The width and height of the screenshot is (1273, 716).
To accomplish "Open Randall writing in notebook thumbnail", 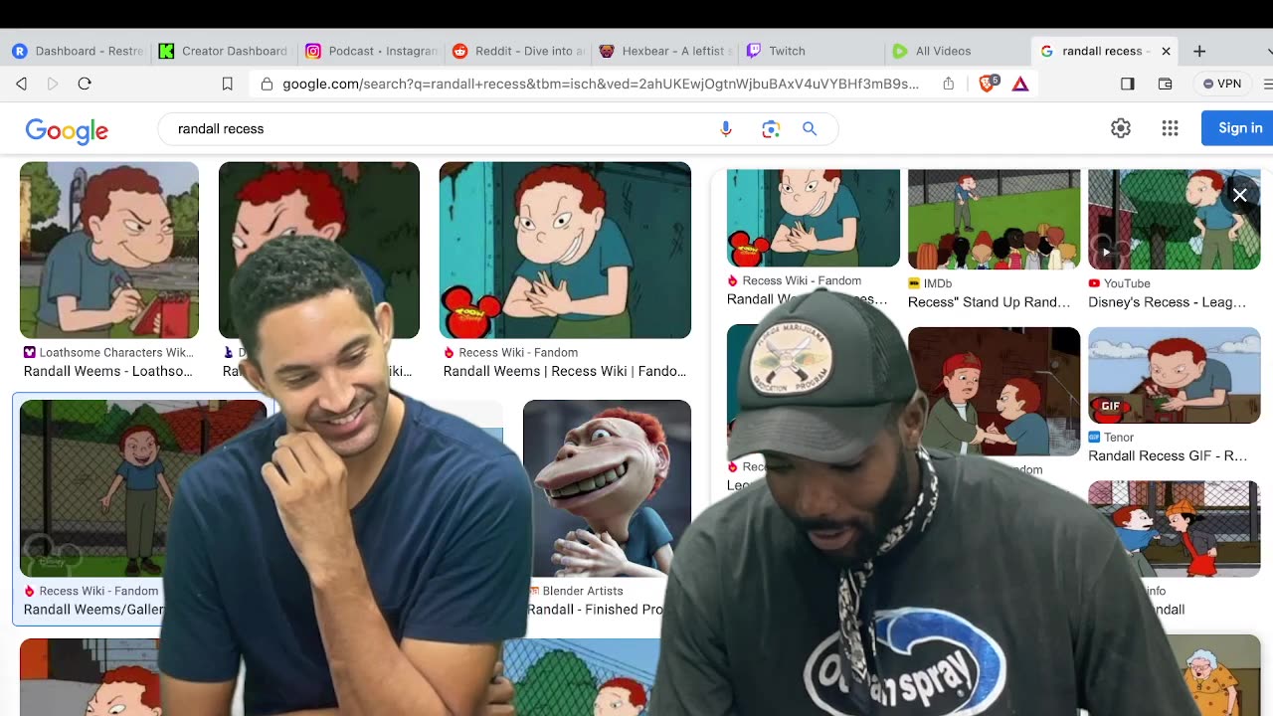I will (109, 250).
